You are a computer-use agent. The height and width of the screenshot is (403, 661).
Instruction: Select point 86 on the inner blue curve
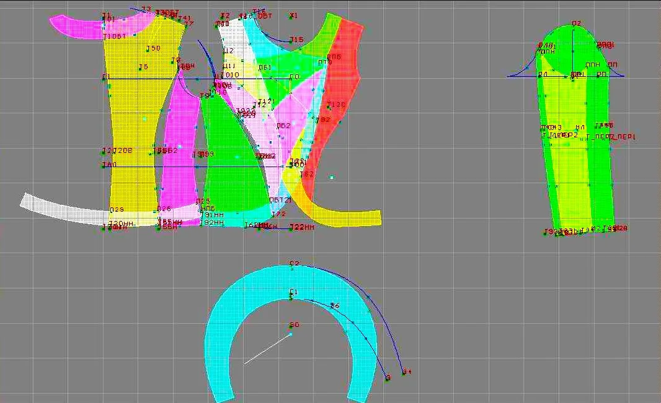point(335,305)
